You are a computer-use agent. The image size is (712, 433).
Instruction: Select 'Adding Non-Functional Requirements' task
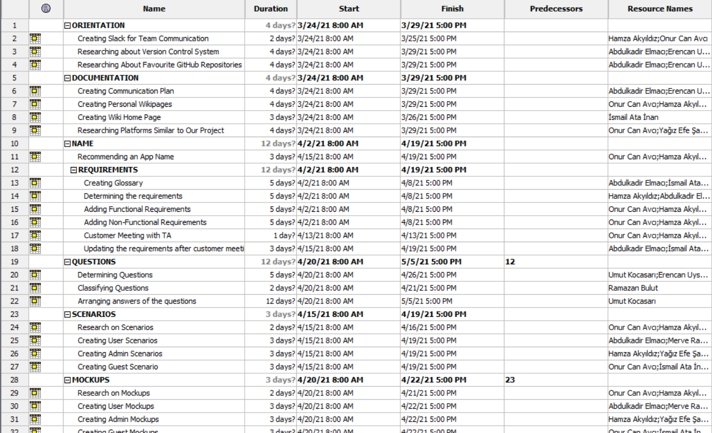click(145, 222)
